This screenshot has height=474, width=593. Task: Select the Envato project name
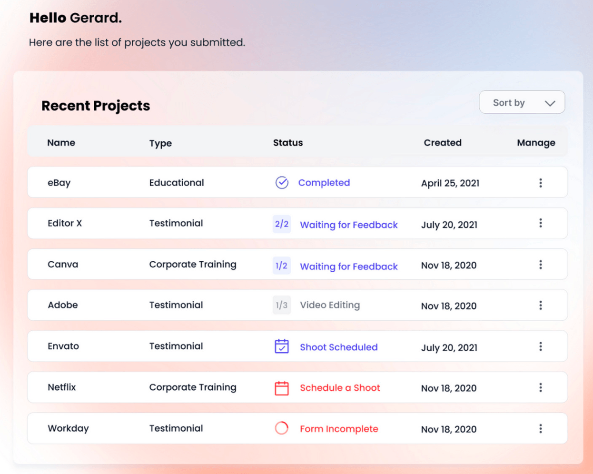(x=63, y=346)
